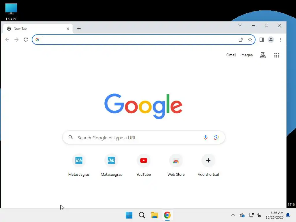This screenshot has width=296, height=222.
Task: Open the Chrome profile avatar menu
Action: point(271,40)
